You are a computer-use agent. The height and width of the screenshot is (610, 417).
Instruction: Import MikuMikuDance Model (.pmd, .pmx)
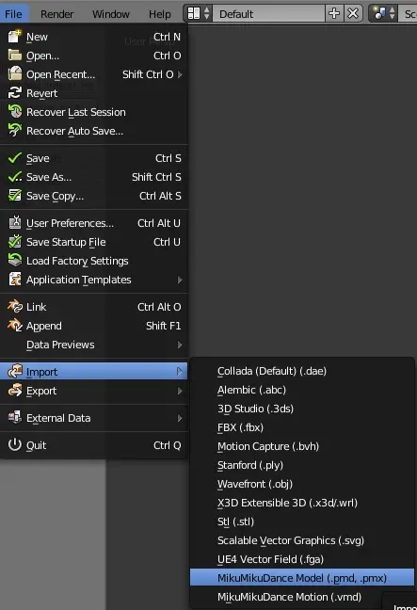point(302,578)
